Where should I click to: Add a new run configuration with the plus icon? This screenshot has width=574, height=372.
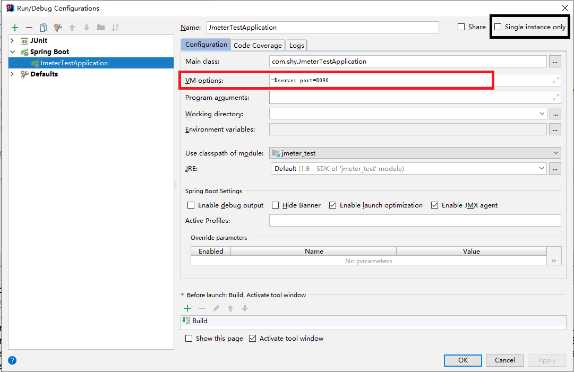[14, 27]
